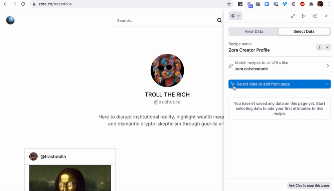Open the URL match settings chevron
This screenshot has width=334, height=191.
point(328,66)
